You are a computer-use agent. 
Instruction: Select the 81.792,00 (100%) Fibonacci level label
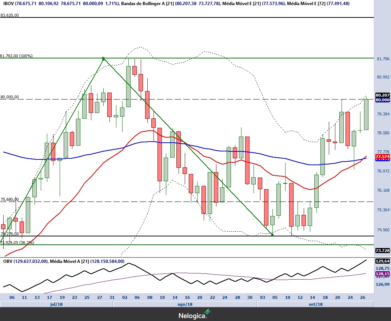click(16, 56)
